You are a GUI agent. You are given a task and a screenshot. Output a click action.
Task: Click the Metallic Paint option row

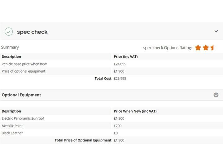(111, 126)
